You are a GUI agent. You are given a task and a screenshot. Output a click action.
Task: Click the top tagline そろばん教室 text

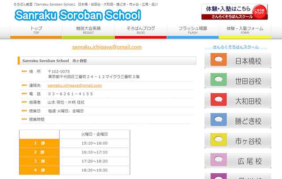(85, 4)
